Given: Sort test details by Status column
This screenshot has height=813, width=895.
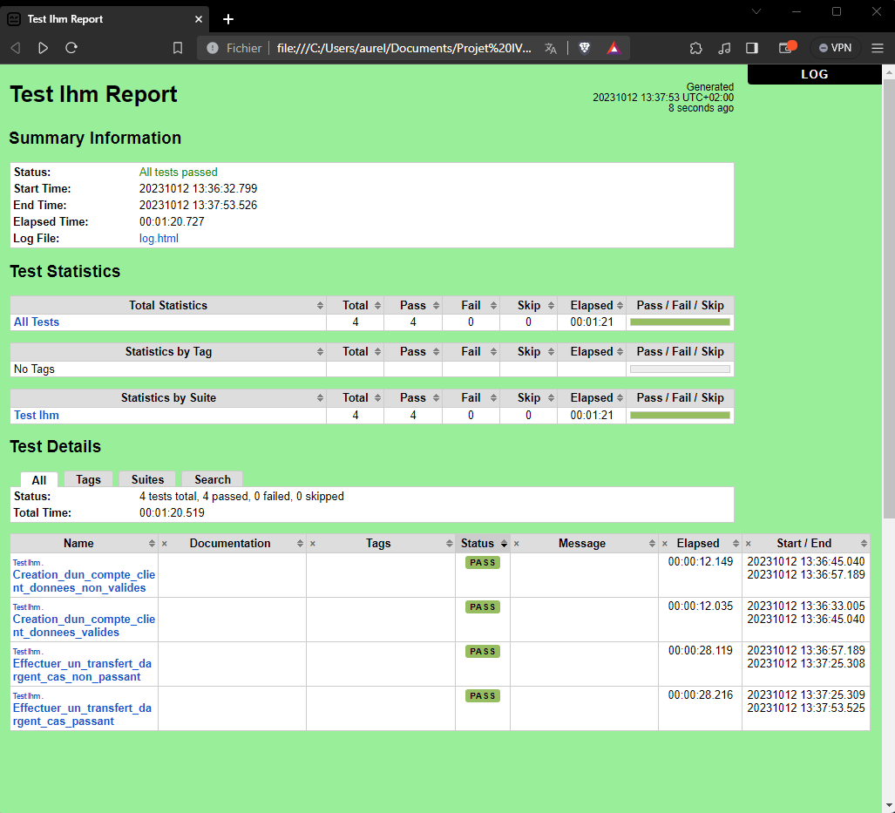Looking at the screenshot, I should click(483, 544).
